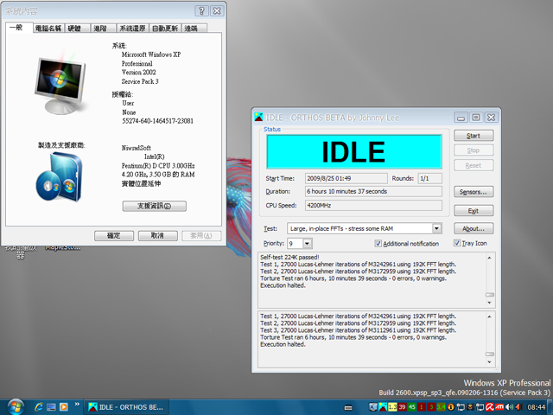Click scroll down arrow in lower log pane

pyautogui.click(x=490, y=362)
